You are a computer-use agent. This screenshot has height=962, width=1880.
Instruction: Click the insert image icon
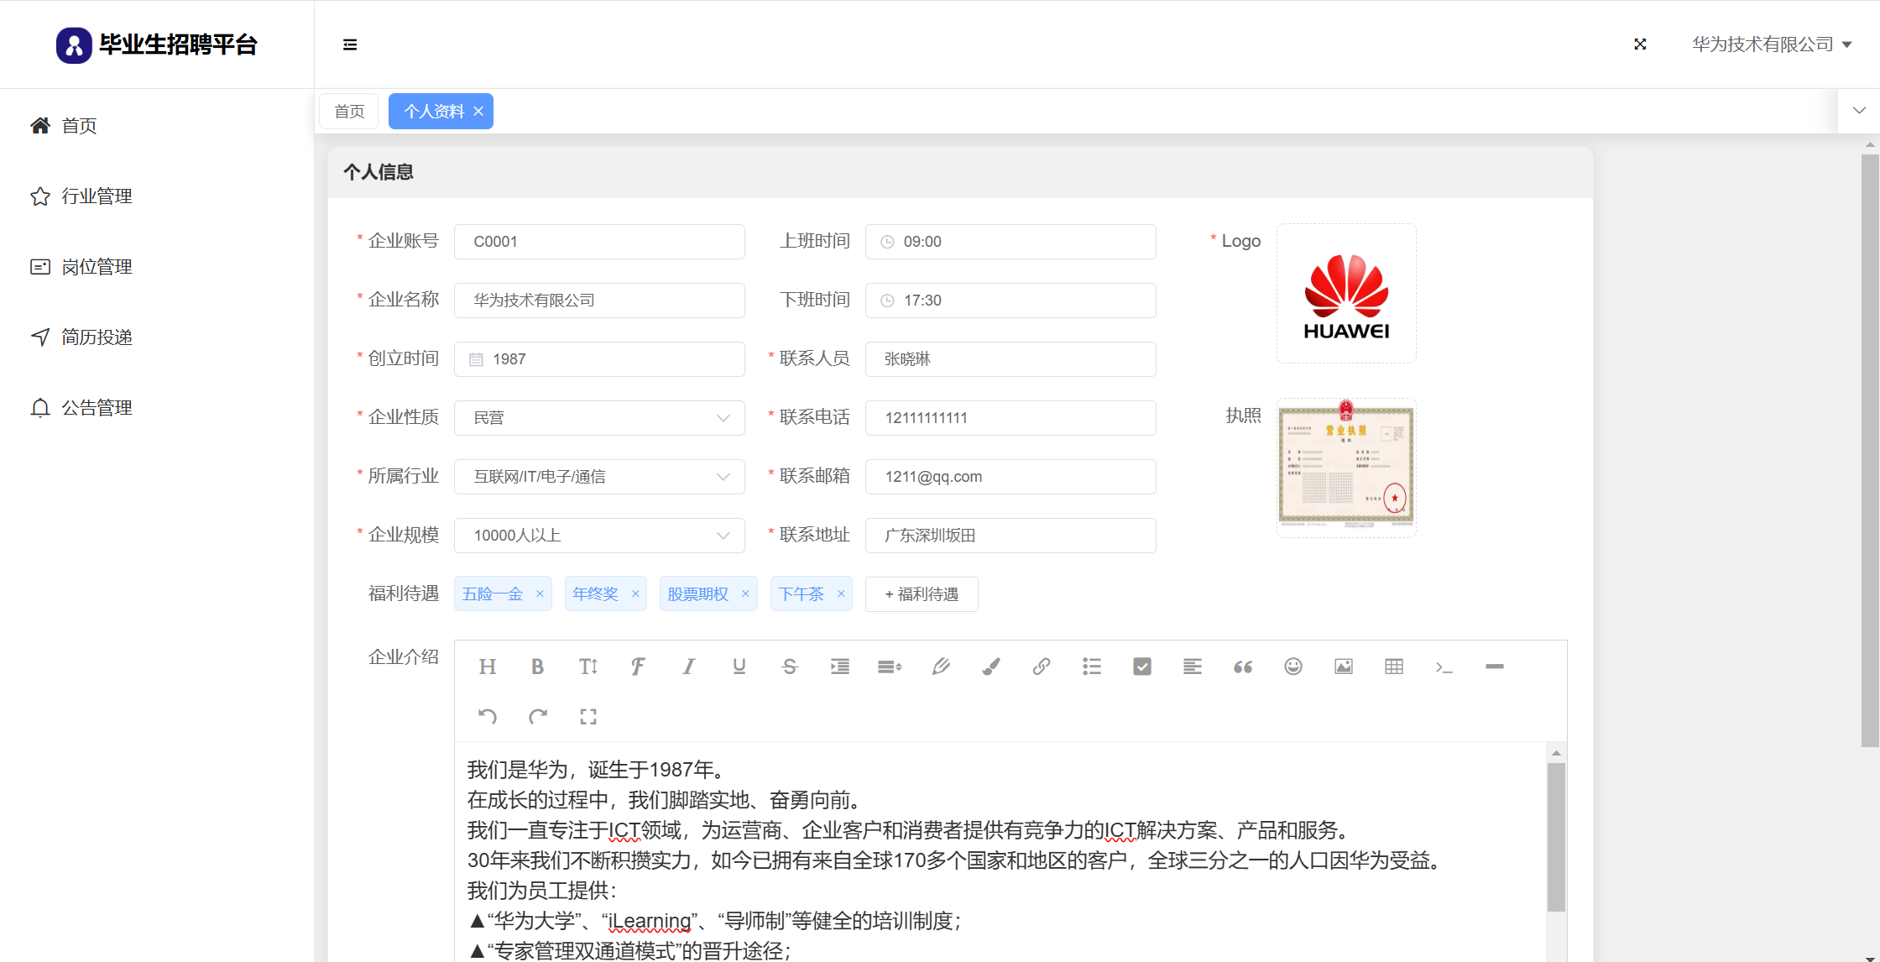pos(1343,667)
